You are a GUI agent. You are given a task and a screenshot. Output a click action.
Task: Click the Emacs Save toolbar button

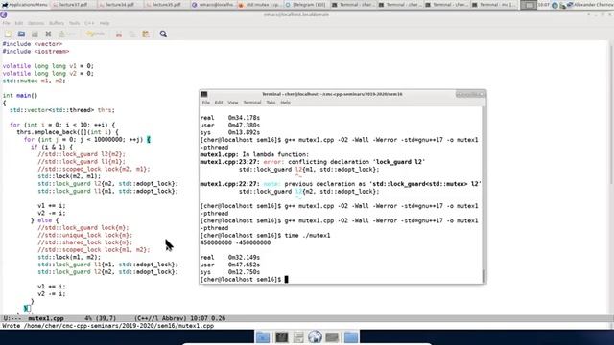67,34
